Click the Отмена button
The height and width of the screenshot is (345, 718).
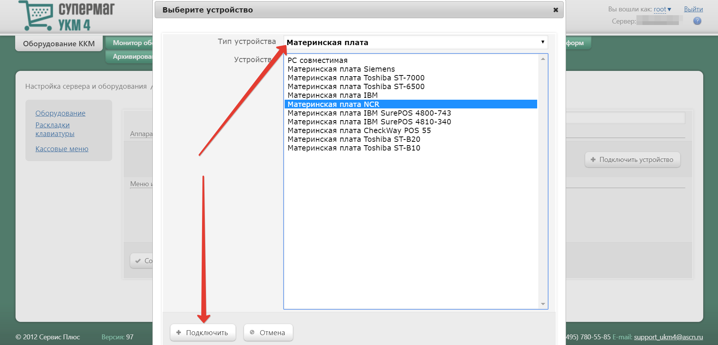(x=268, y=332)
